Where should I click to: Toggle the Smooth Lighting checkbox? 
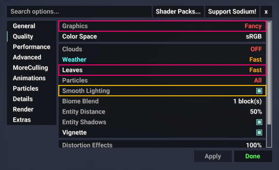[259, 91]
